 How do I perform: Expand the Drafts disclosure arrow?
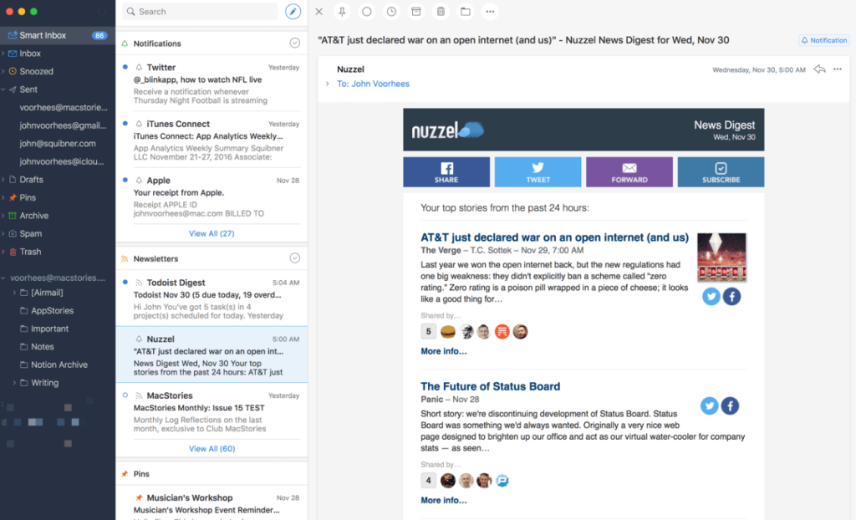click(x=3, y=180)
